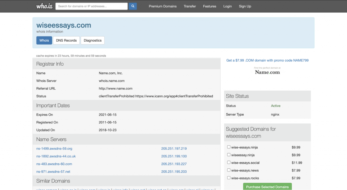The width and height of the screenshot is (347, 190).
Task: Click the http://www.name.com referral URL
Action: coord(116,89)
